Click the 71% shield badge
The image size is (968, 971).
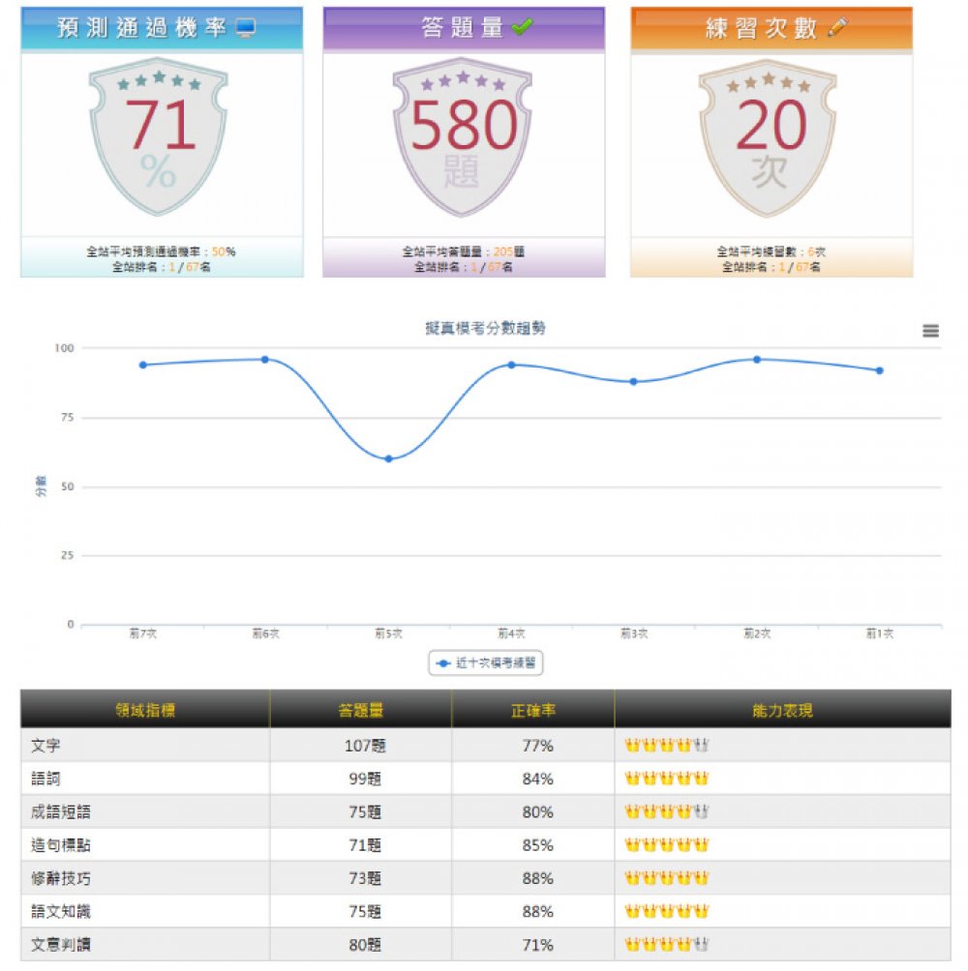click(x=159, y=135)
